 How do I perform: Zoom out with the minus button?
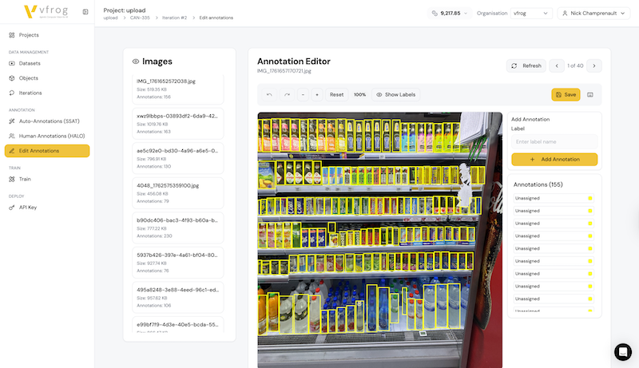click(303, 94)
